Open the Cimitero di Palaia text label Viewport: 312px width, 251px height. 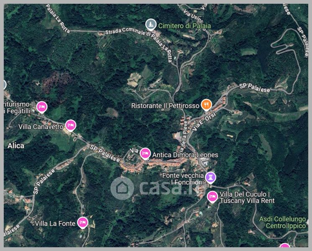(184, 26)
